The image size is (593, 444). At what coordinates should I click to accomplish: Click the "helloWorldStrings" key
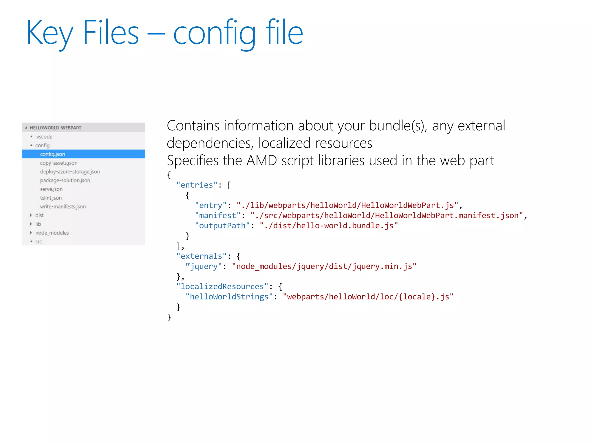(229, 297)
